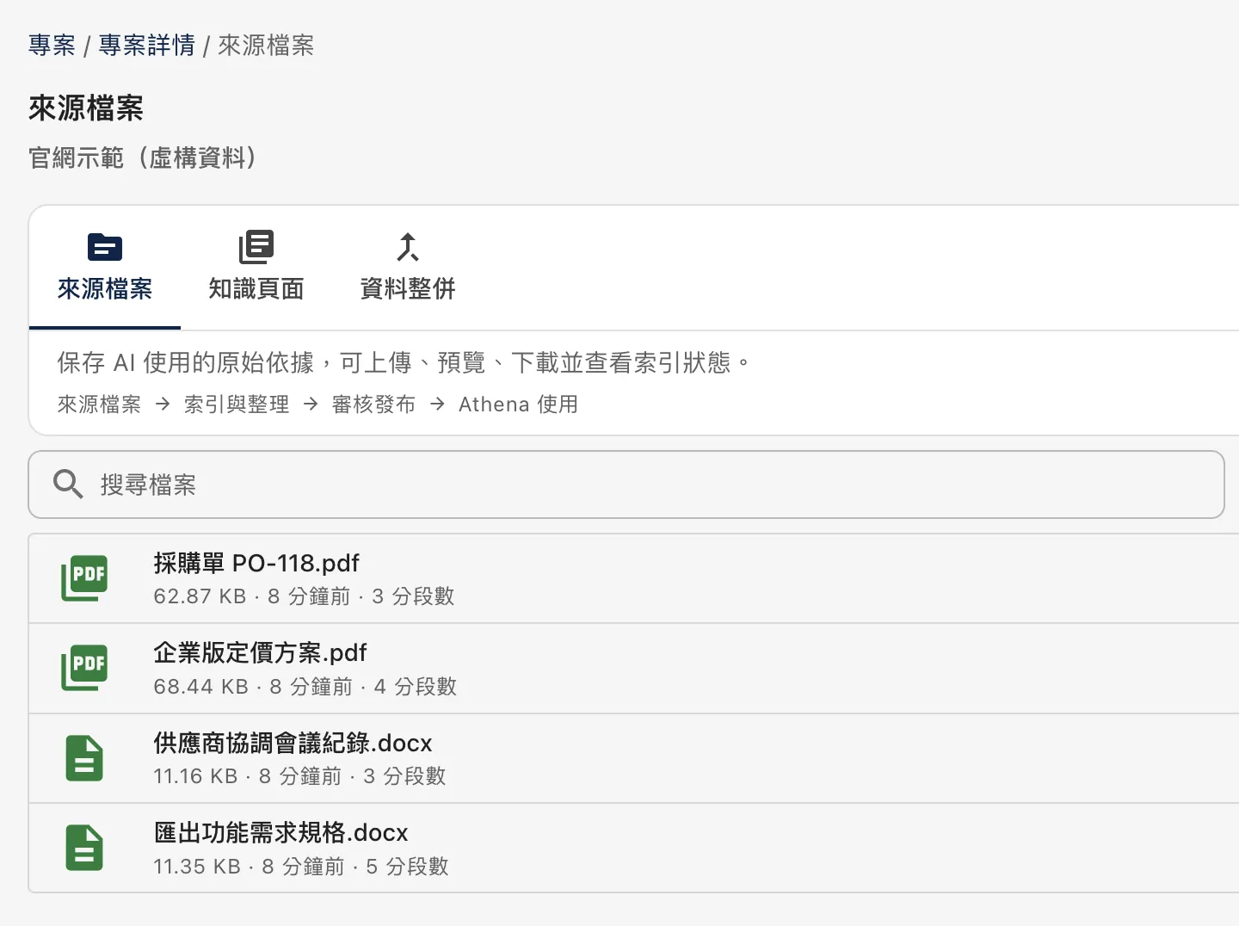
Task: Click the Athena 使用 workflow step
Action: tap(518, 404)
